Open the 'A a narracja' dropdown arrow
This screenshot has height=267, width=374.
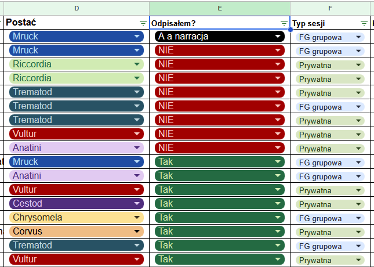click(278, 37)
